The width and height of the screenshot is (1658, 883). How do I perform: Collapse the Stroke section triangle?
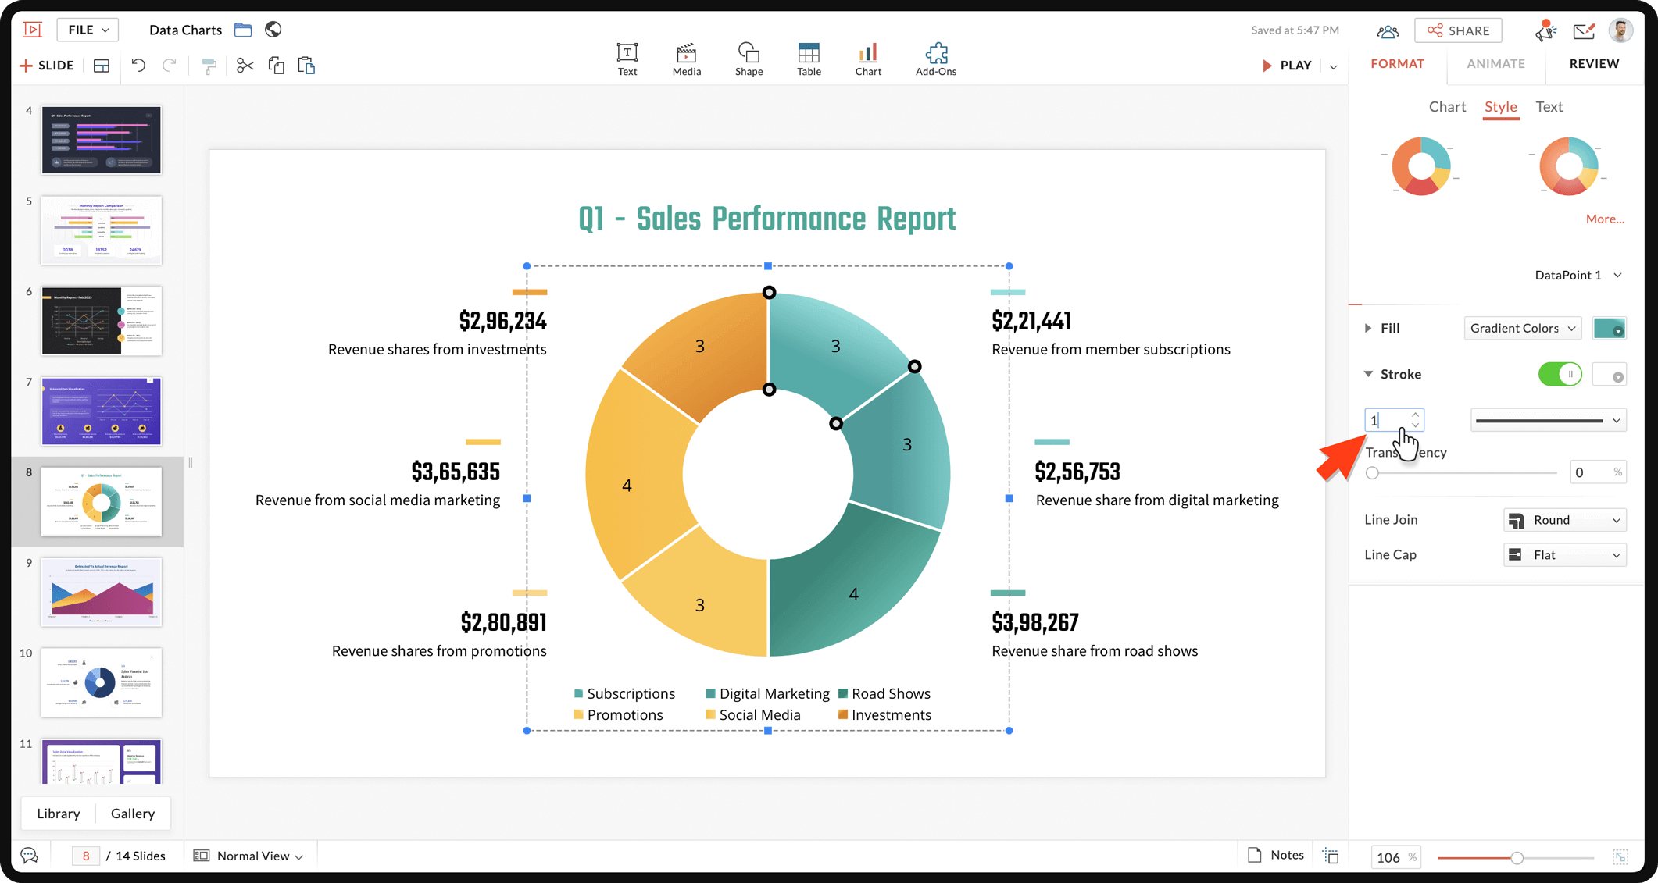(1368, 374)
